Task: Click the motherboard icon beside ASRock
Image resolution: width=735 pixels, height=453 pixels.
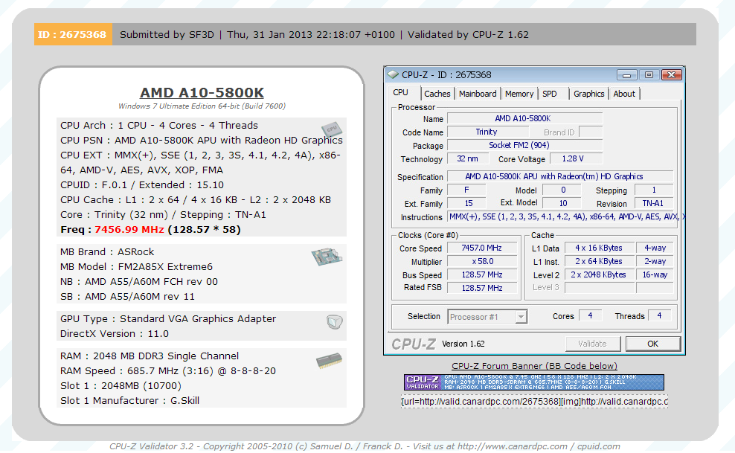Action: tap(327, 257)
